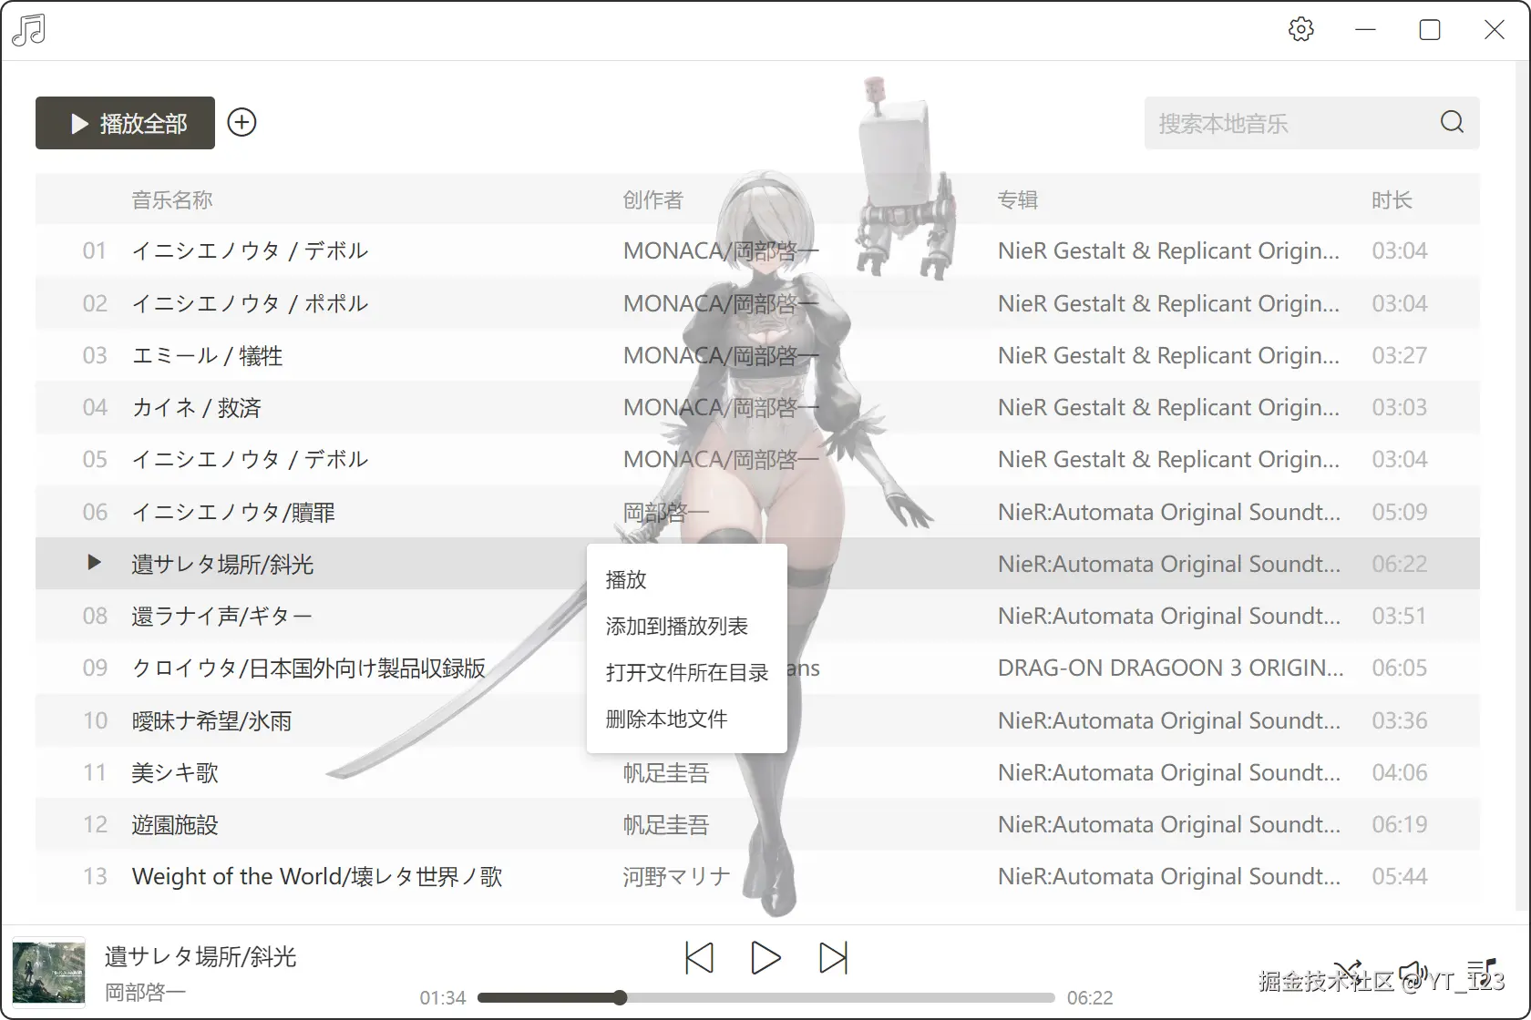
Task: Click the music note app logo
Action: click(28, 29)
